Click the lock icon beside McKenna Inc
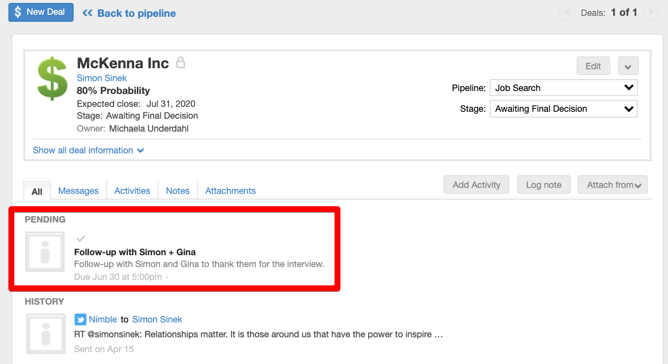 [x=180, y=62]
